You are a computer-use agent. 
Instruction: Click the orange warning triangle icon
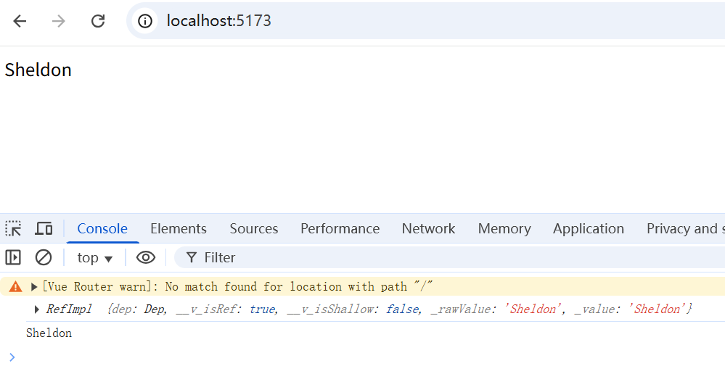point(15,287)
